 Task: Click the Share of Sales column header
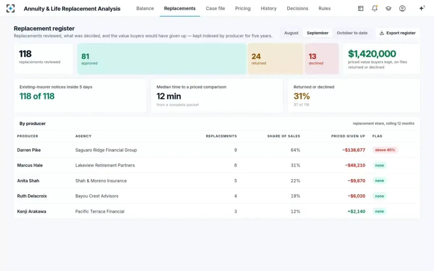click(284, 136)
